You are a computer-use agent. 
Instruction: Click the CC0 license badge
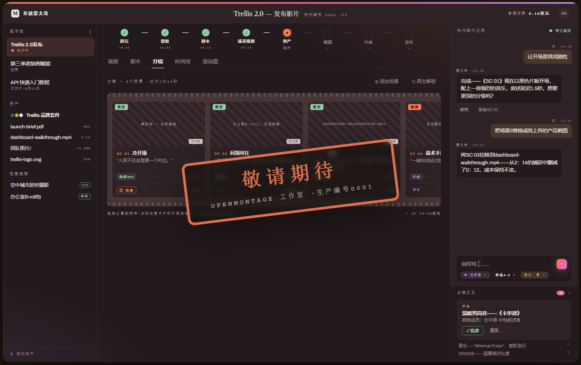pyautogui.click(x=85, y=185)
